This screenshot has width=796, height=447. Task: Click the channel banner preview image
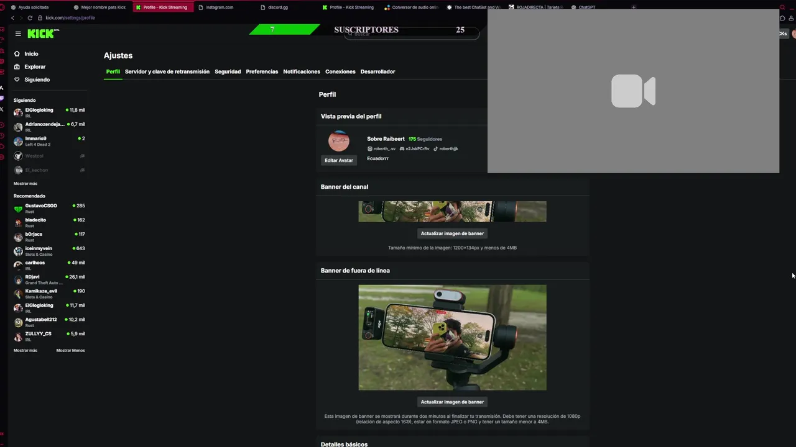click(452, 211)
